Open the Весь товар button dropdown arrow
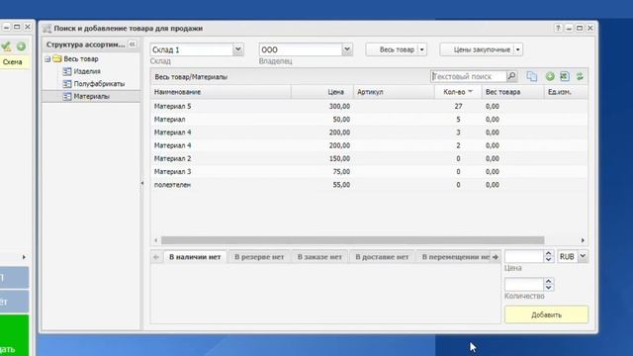The width and height of the screenshot is (633, 356). [422, 49]
